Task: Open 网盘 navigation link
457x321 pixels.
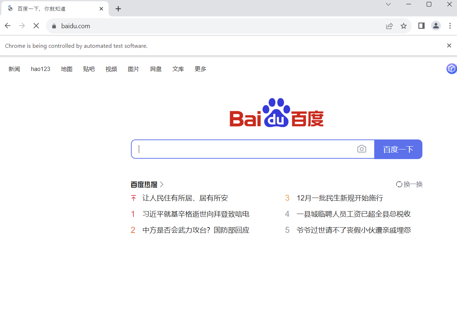Action: point(156,69)
